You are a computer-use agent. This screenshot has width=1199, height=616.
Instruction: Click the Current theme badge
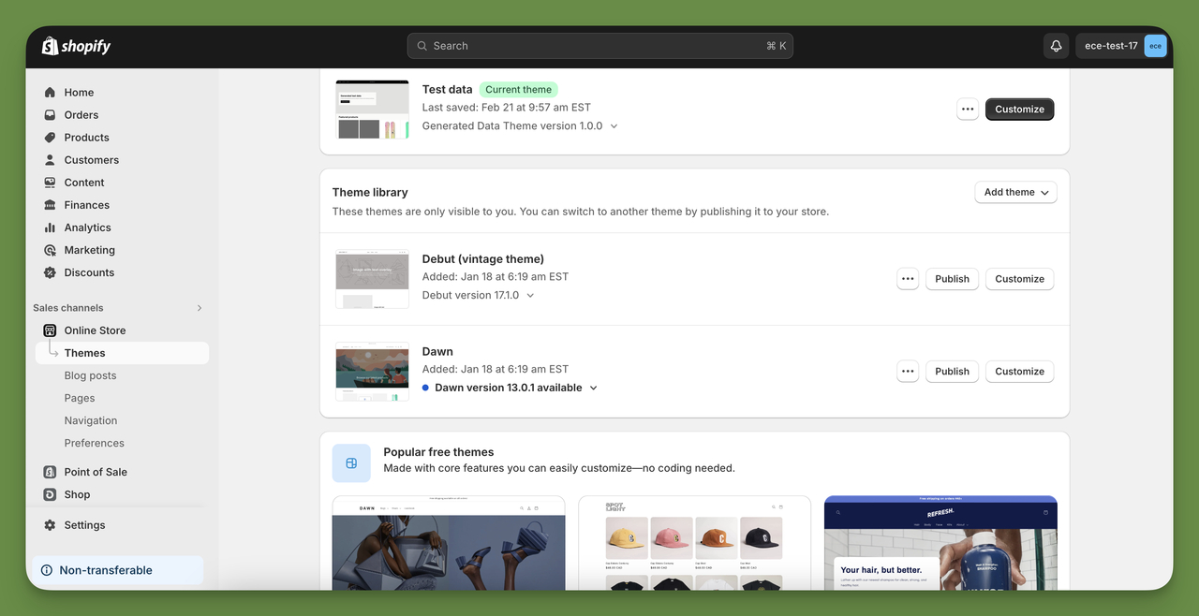(518, 90)
